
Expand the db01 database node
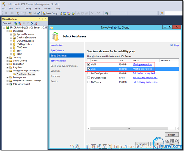(x=11, y=51)
